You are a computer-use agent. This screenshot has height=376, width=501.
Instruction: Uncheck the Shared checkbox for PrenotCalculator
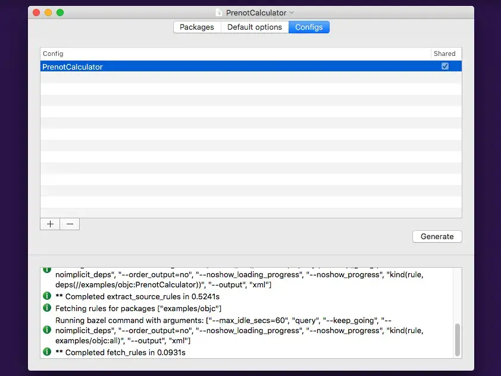[x=444, y=66]
